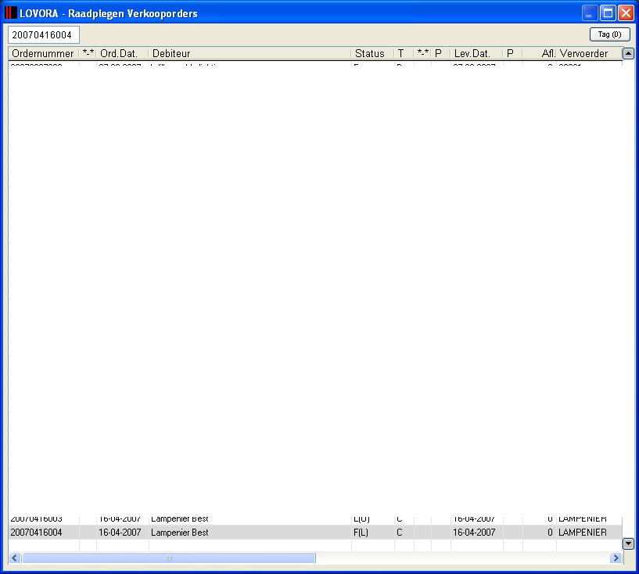
Task: Click LAMPENIER carrier in row 20070416004
Action: tap(583, 533)
